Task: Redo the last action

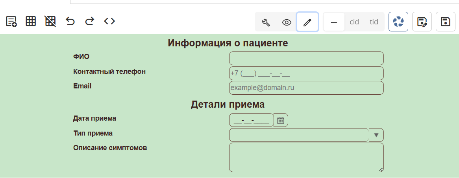Action: click(x=90, y=21)
